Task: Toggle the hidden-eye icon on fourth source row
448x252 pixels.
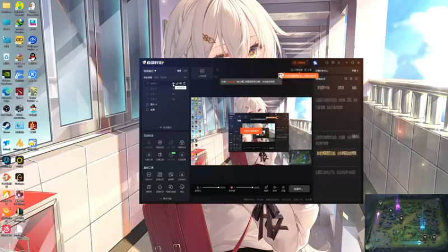Action: click(x=174, y=99)
